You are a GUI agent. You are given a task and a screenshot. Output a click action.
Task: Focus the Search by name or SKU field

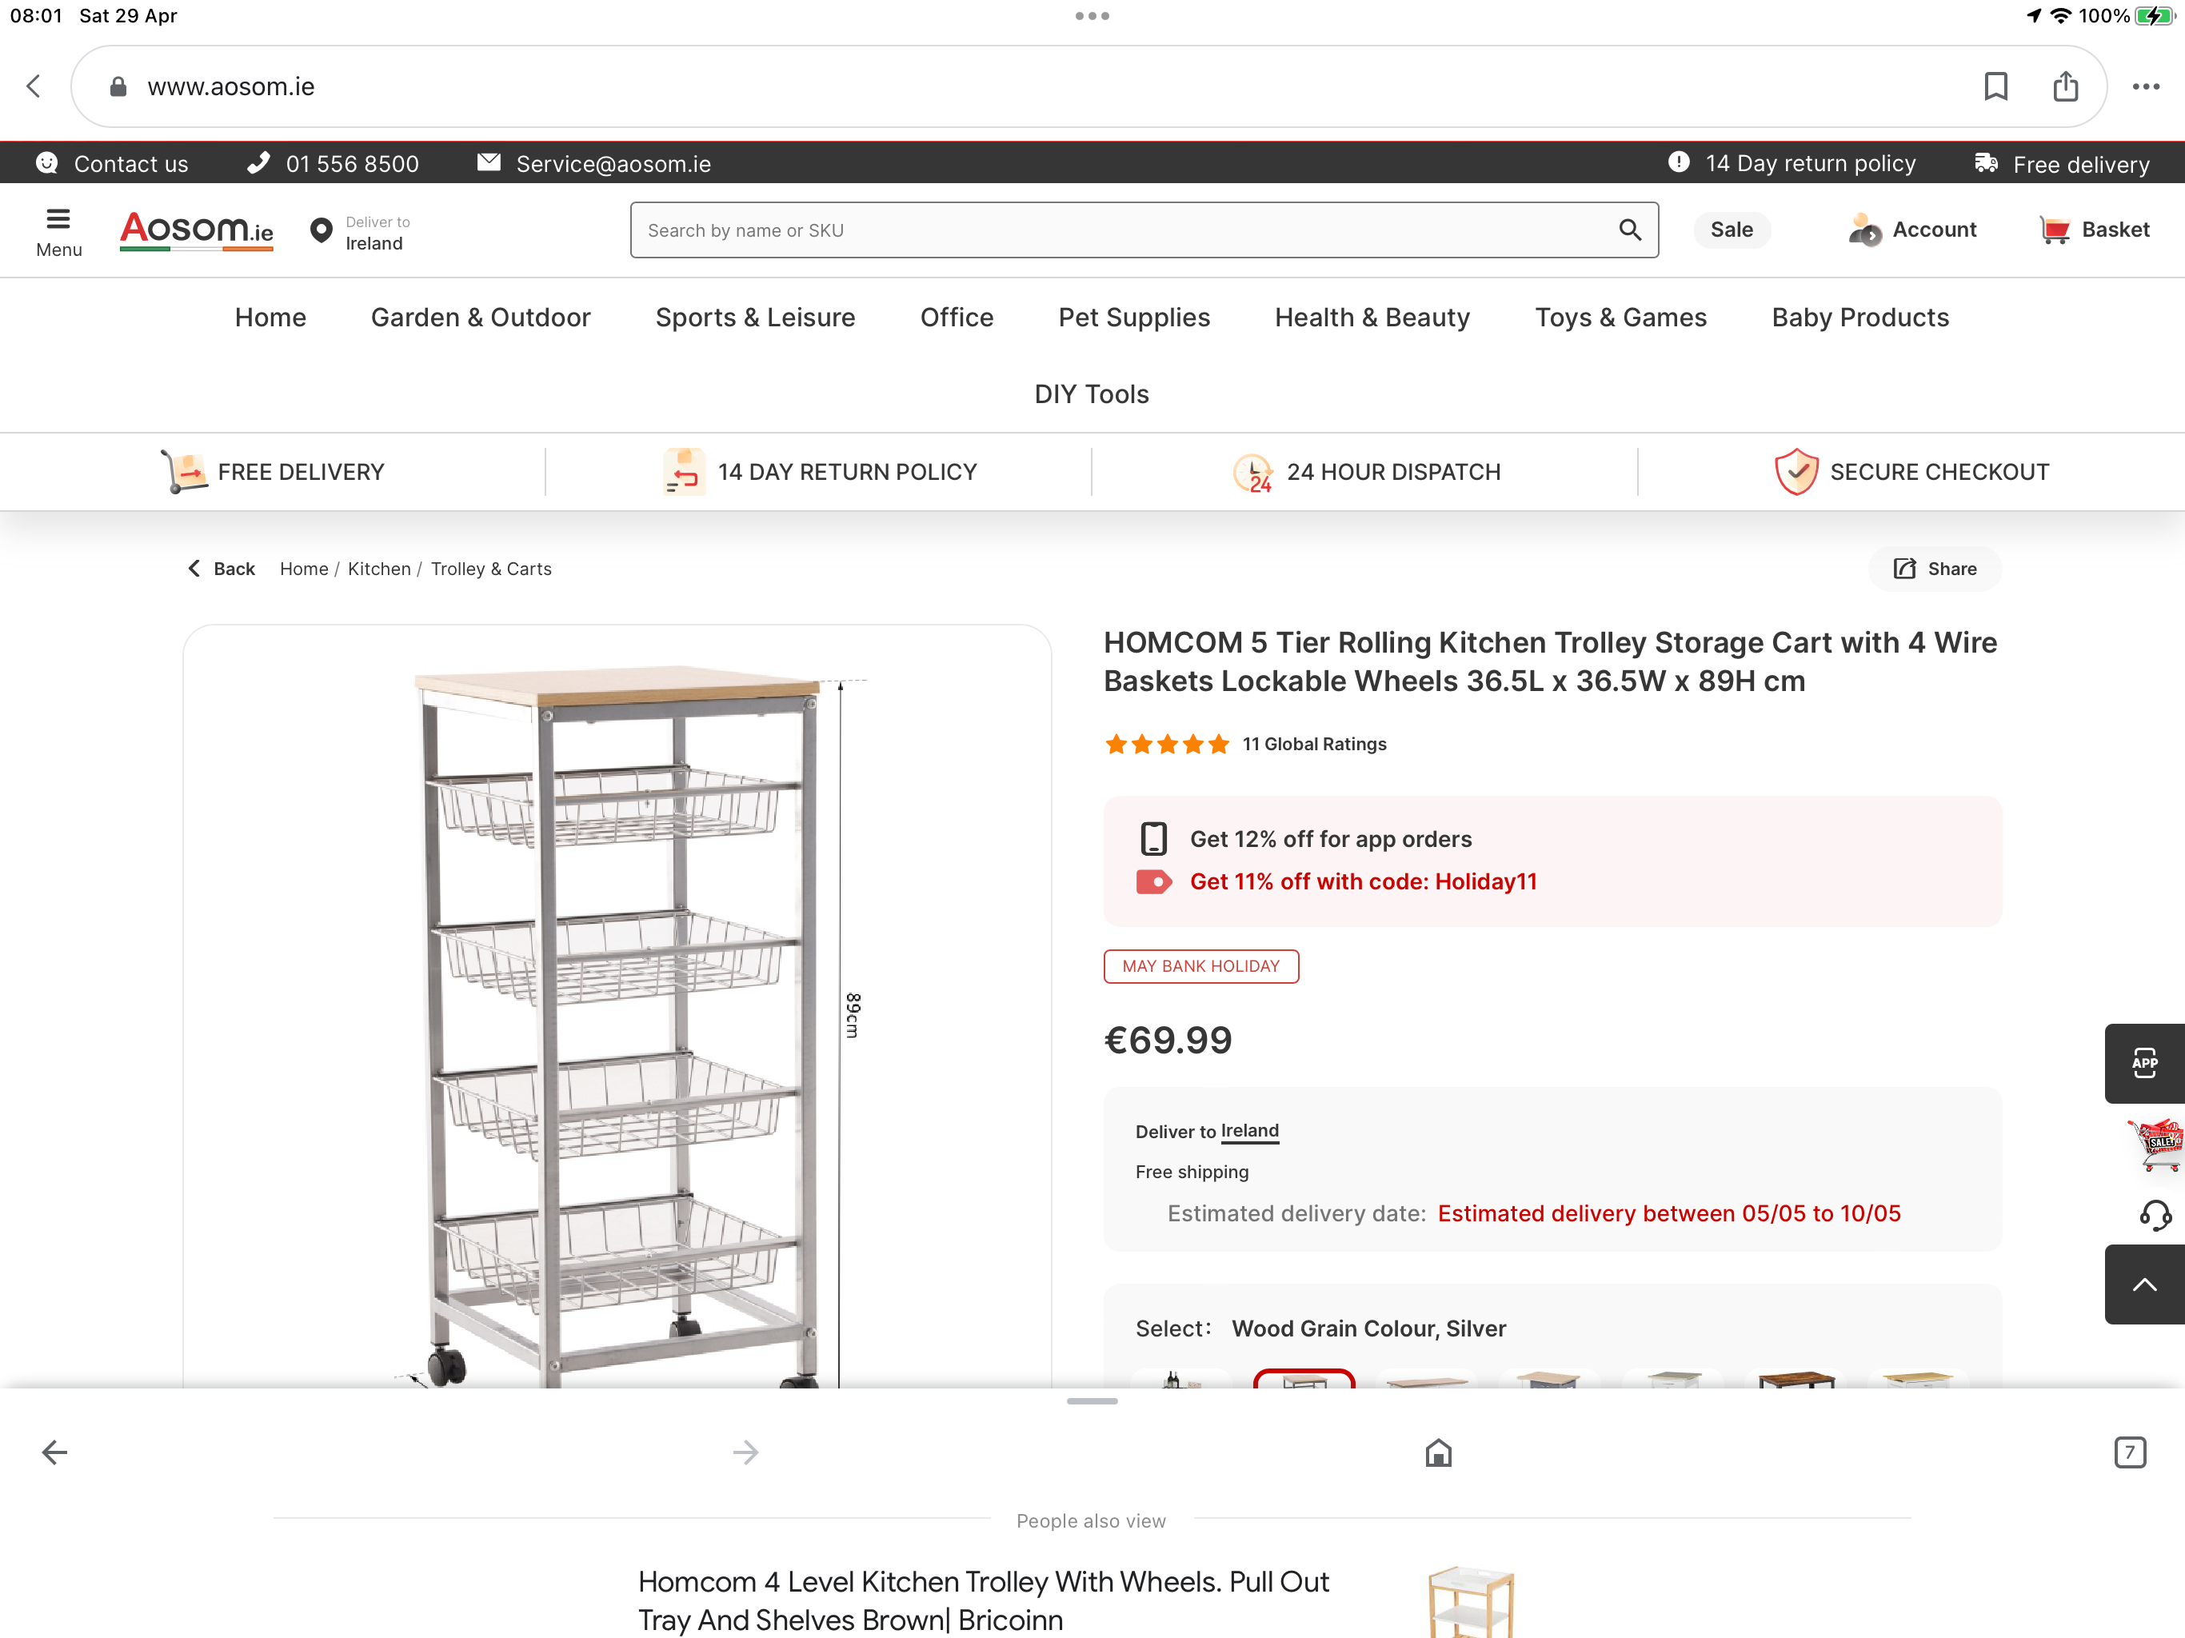click(1126, 230)
